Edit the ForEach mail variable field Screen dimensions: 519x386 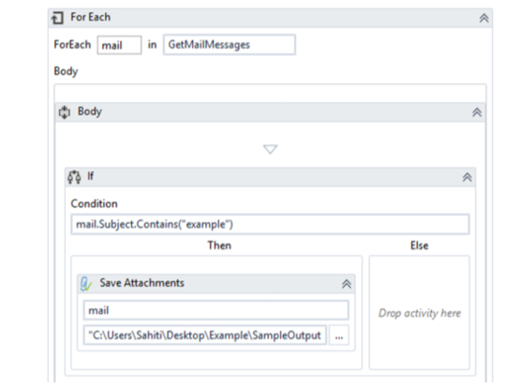[x=120, y=45]
